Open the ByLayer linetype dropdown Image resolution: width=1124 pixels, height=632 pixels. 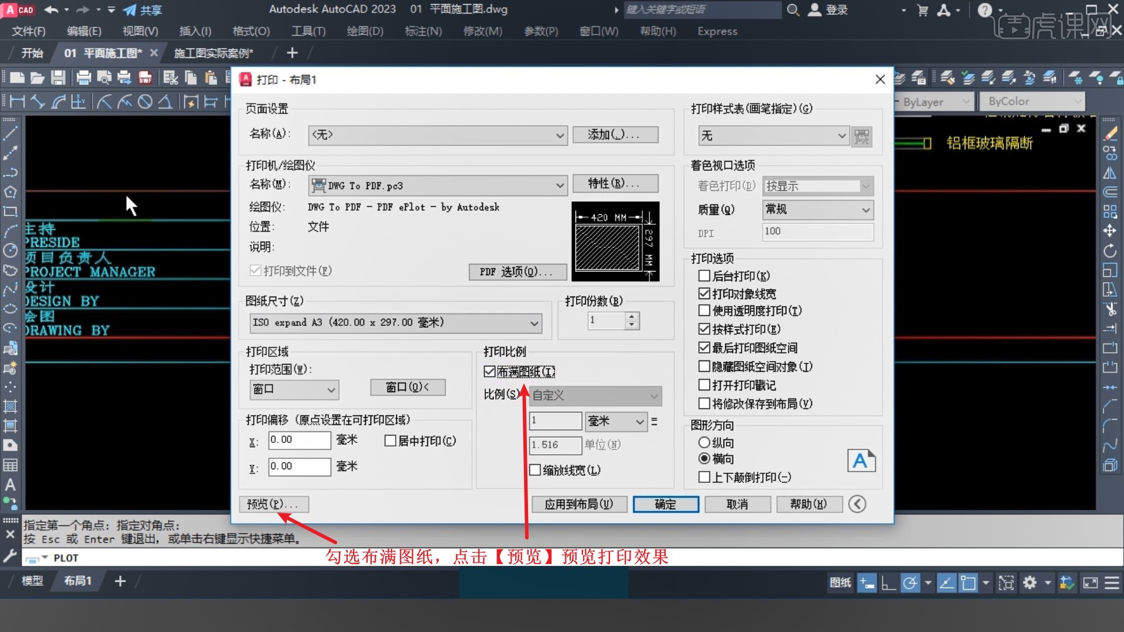pyautogui.click(x=935, y=102)
